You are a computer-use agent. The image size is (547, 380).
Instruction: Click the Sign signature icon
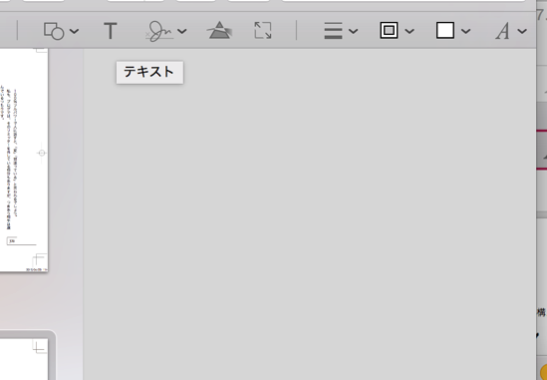159,31
